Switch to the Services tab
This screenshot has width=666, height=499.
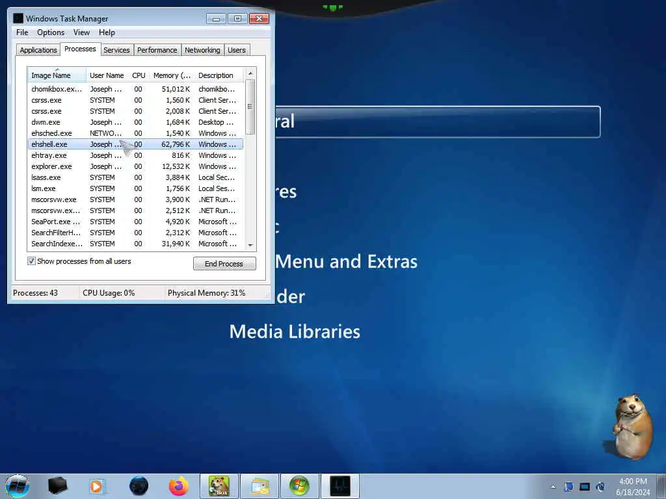(117, 50)
